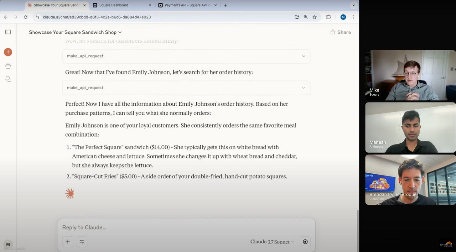Toggle the Claude sidebar panel icon
The image size is (456, 252).
pyautogui.click(x=8, y=32)
